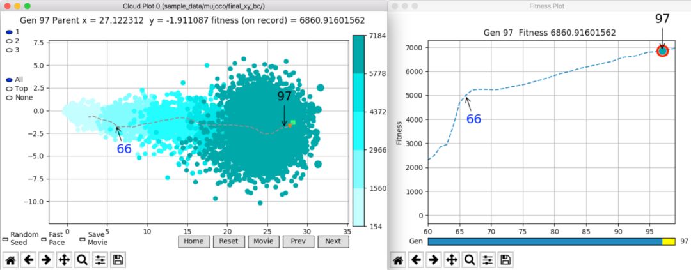Click the Fitness Plot window title bar

point(539,6)
